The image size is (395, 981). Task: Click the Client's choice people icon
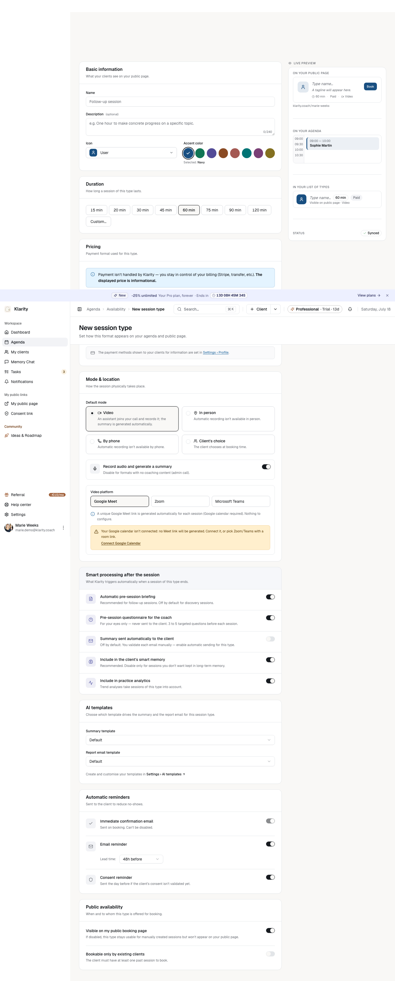point(196,441)
